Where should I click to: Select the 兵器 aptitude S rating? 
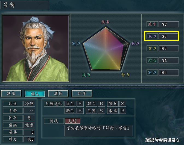(x=101, y=111)
